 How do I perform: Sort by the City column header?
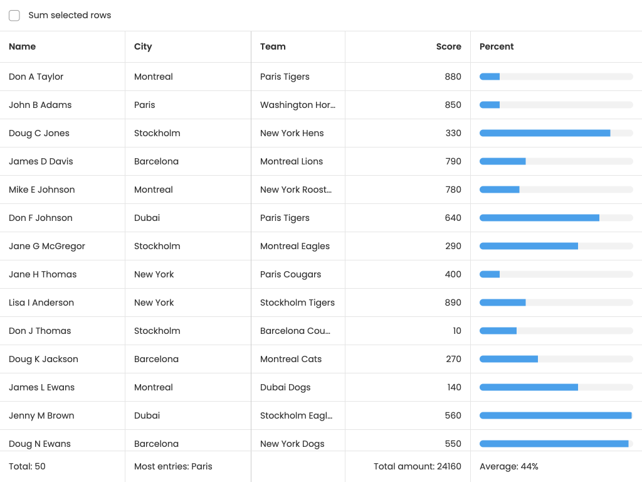143,46
